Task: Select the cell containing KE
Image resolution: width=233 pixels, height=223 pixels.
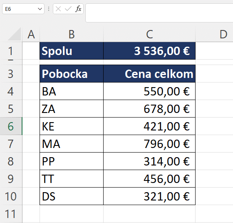Action: coord(72,126)
